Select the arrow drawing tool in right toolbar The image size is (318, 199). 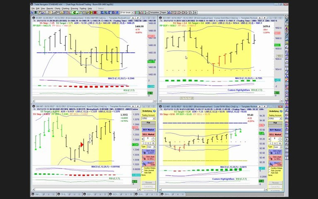287,72
